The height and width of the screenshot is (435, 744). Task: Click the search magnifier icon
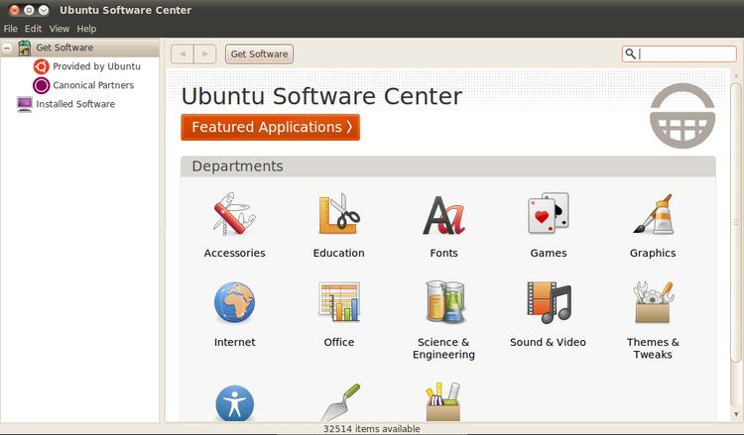630,54
